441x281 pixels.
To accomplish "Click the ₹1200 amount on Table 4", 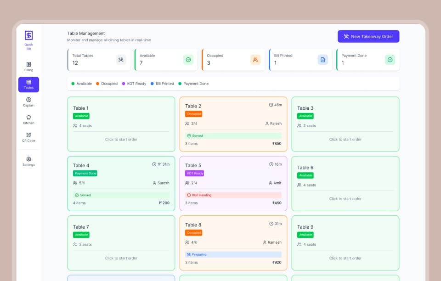I will tap(164, 203).
